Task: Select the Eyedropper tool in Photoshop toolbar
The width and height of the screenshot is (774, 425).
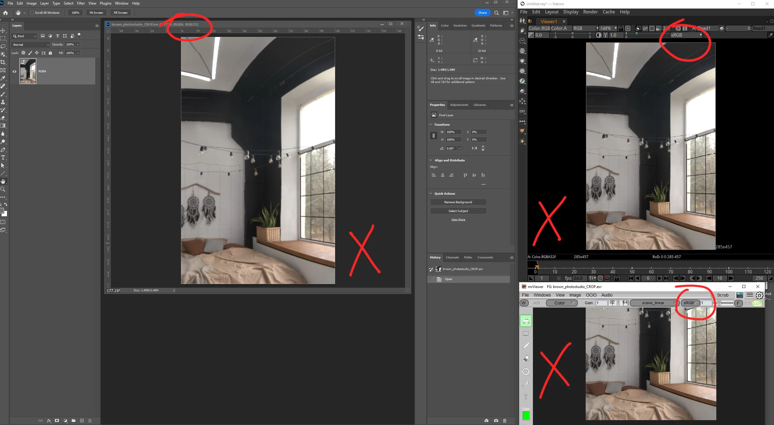Action: coord(3,78)
